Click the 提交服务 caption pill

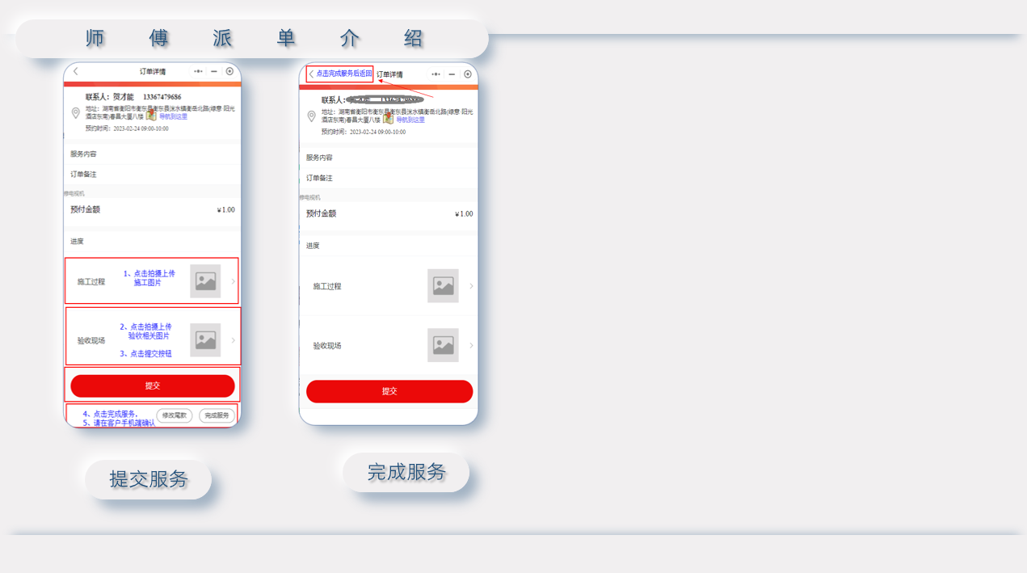point(149,479)
